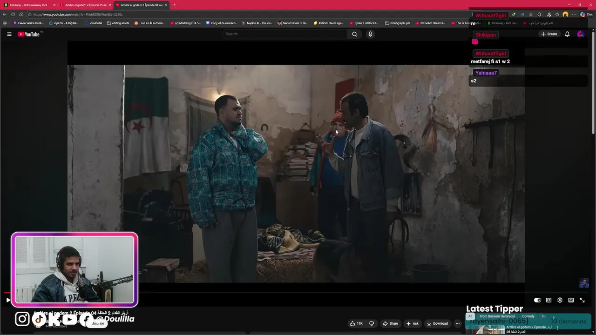Open editing assets bookmark folder
This screenshot has width=596, height=335.
click(118, 23)
